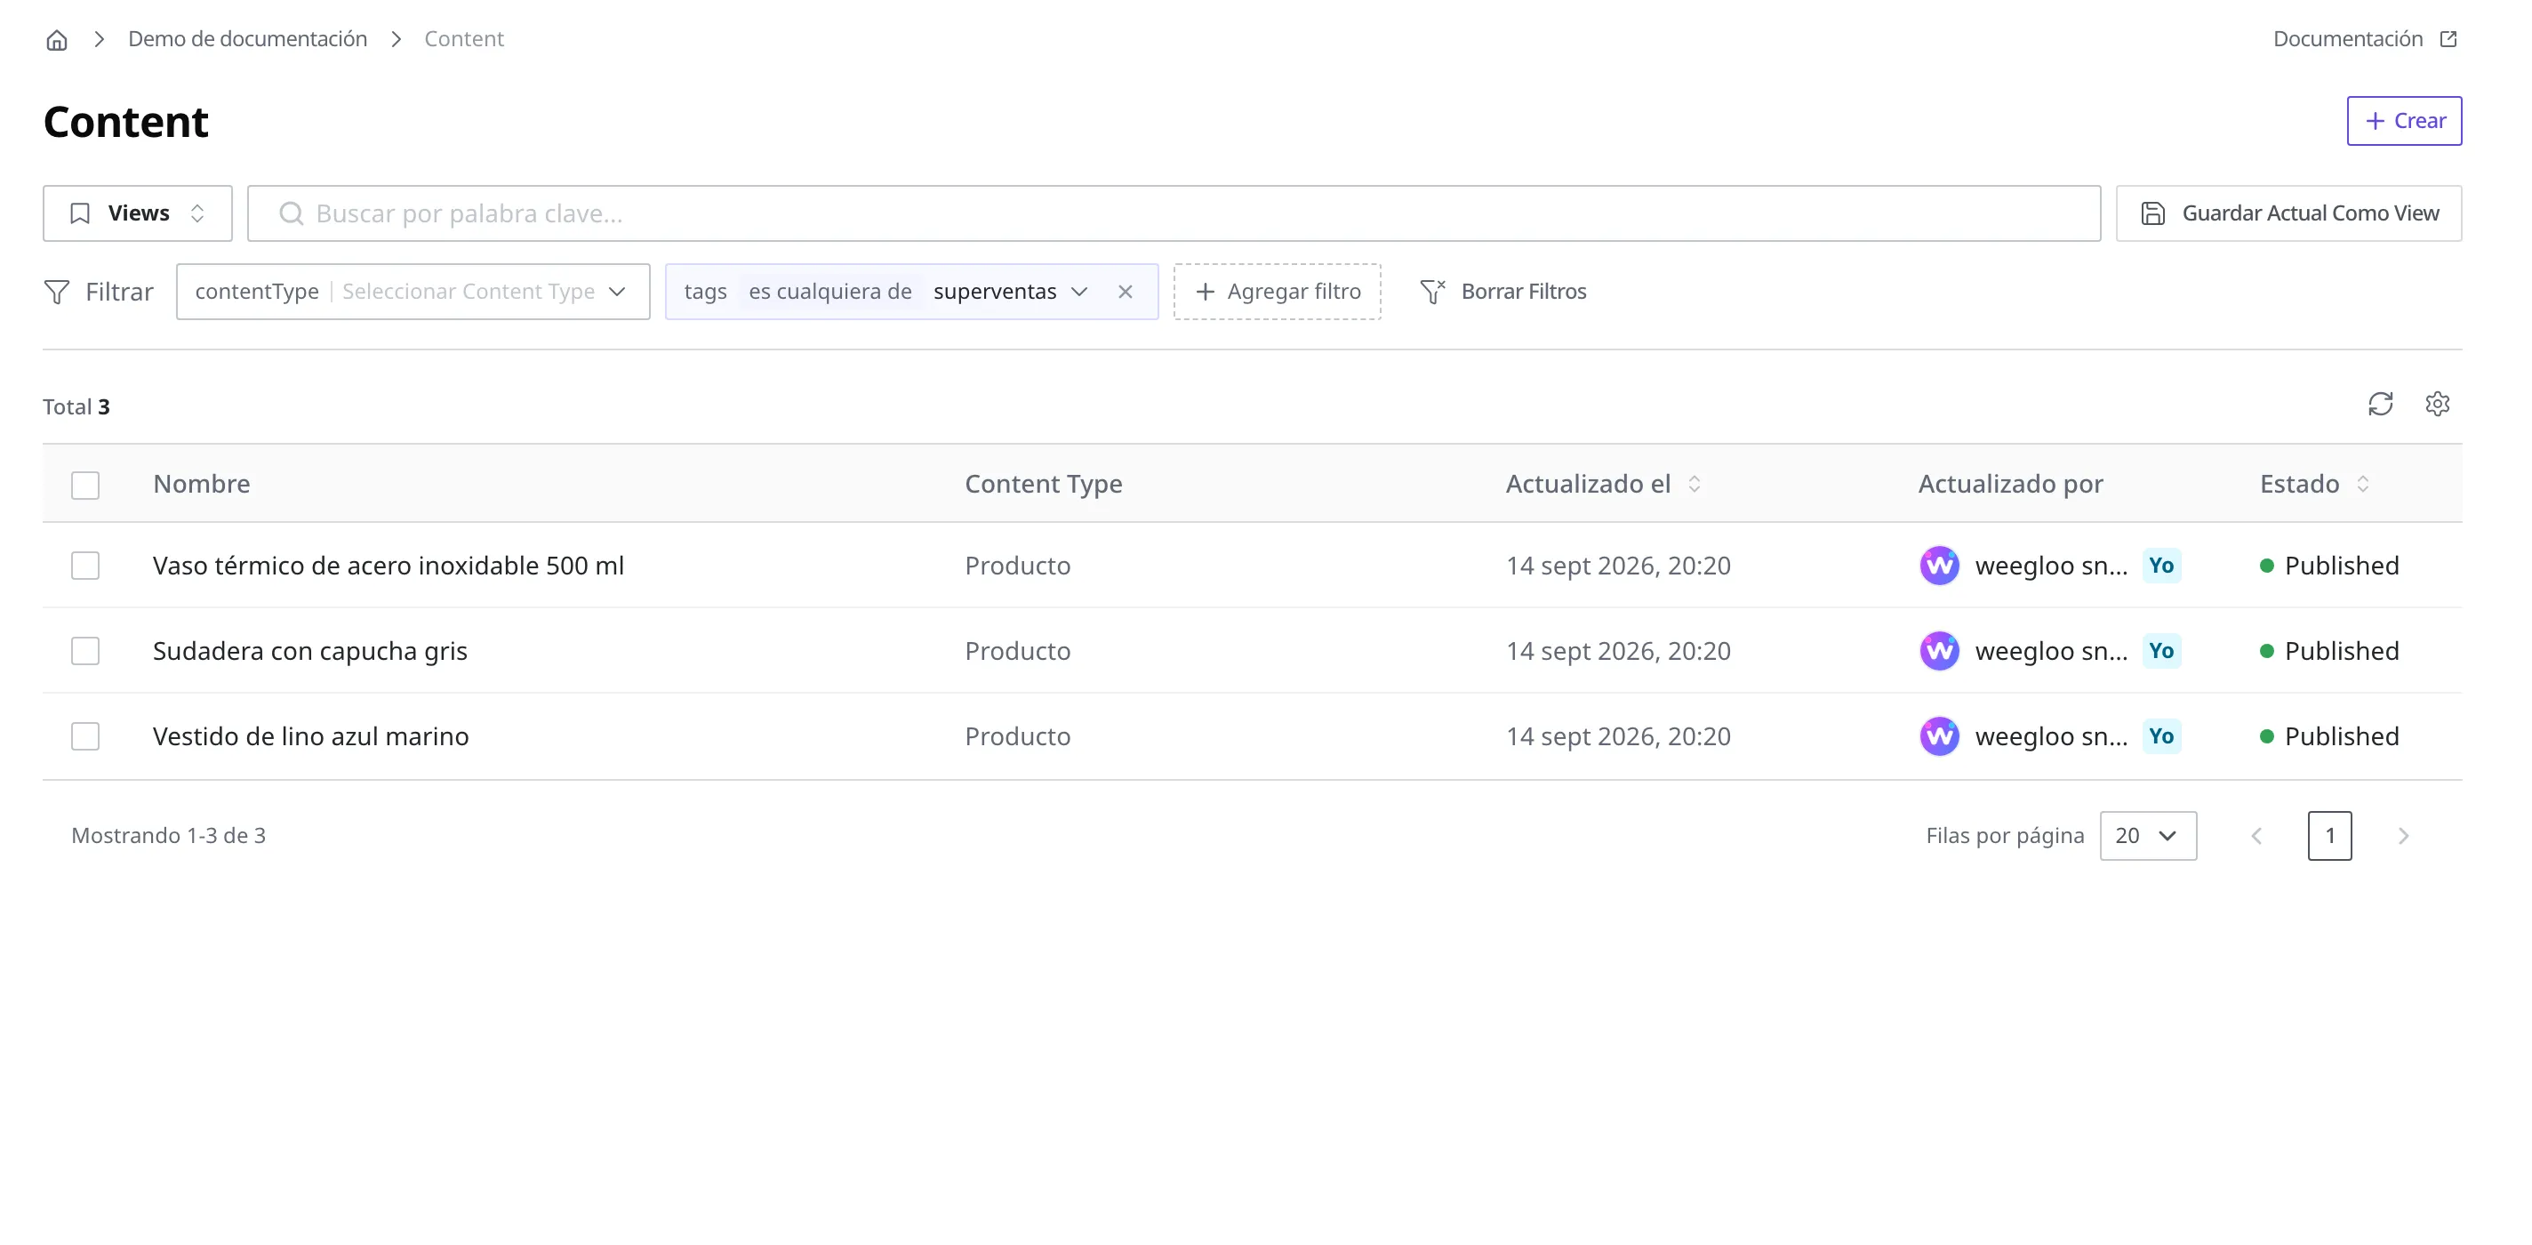Screen dimensions: 2532x1245
Task: Open Documentación external link icon
Action: 2448,38
